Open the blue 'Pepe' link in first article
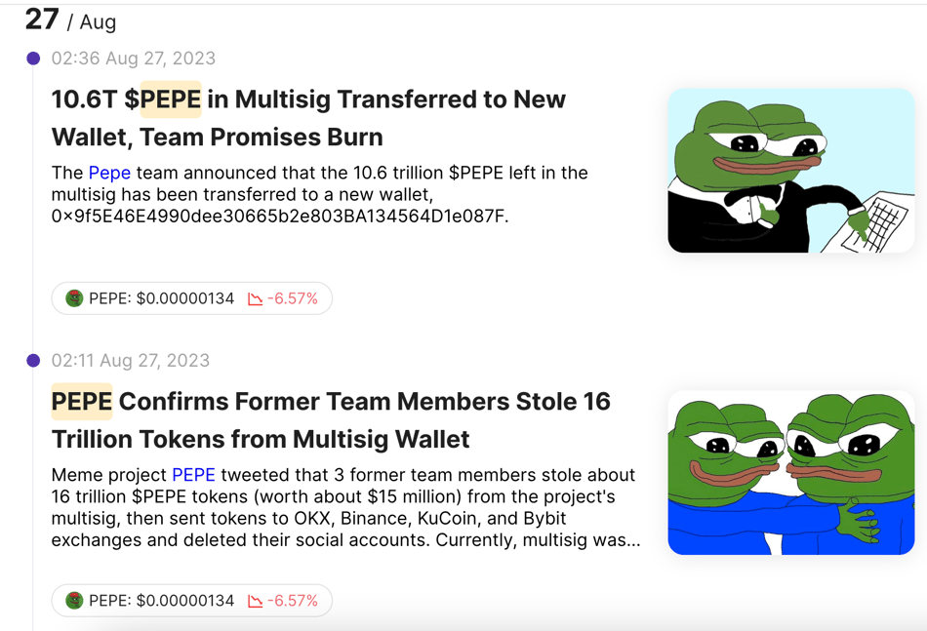 click(109, 173)
